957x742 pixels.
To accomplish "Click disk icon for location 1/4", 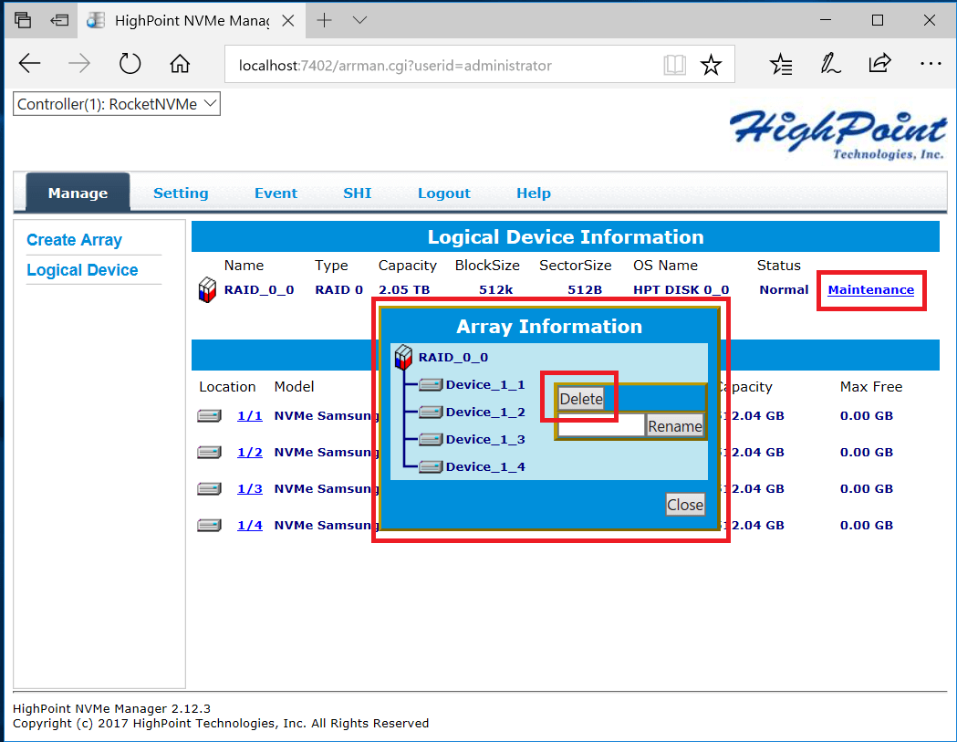I will (x=209, y=525).
